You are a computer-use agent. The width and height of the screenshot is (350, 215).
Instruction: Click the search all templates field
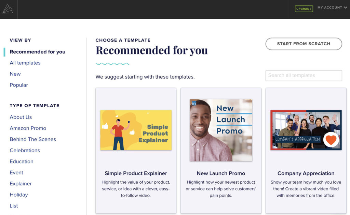304,75
